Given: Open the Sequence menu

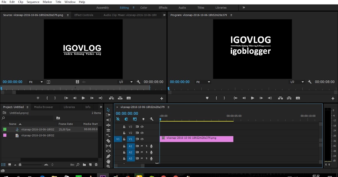Looking at the screenshot, I should click(33, 2).
